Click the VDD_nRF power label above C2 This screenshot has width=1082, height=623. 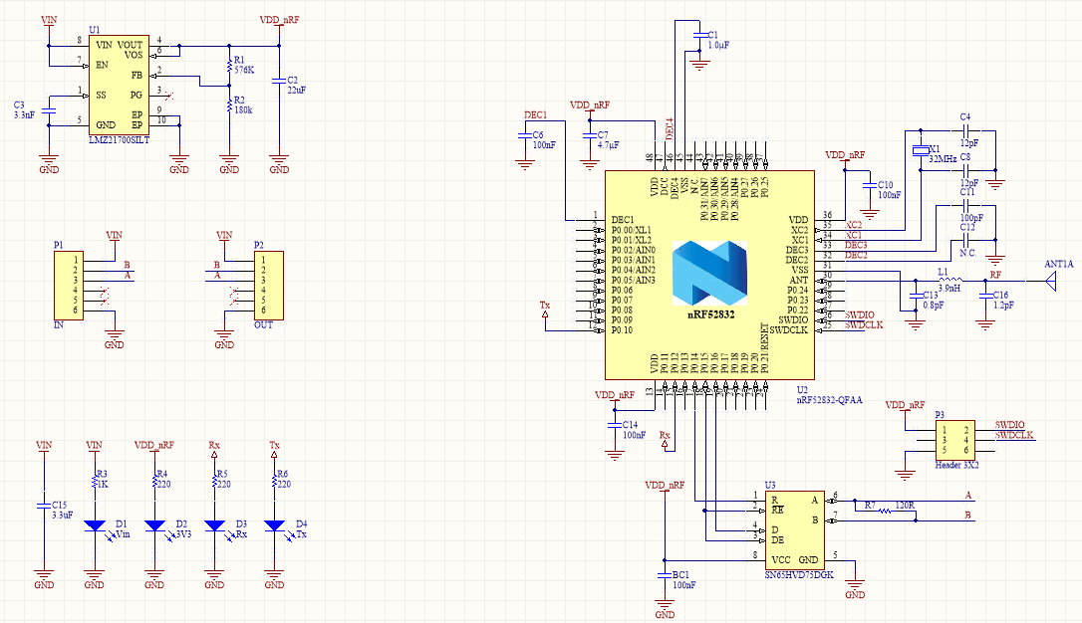pos(280,20)
